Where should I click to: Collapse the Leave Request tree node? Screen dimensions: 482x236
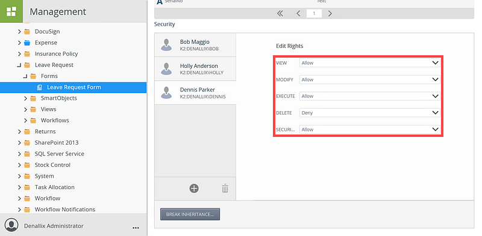[19, 65]
